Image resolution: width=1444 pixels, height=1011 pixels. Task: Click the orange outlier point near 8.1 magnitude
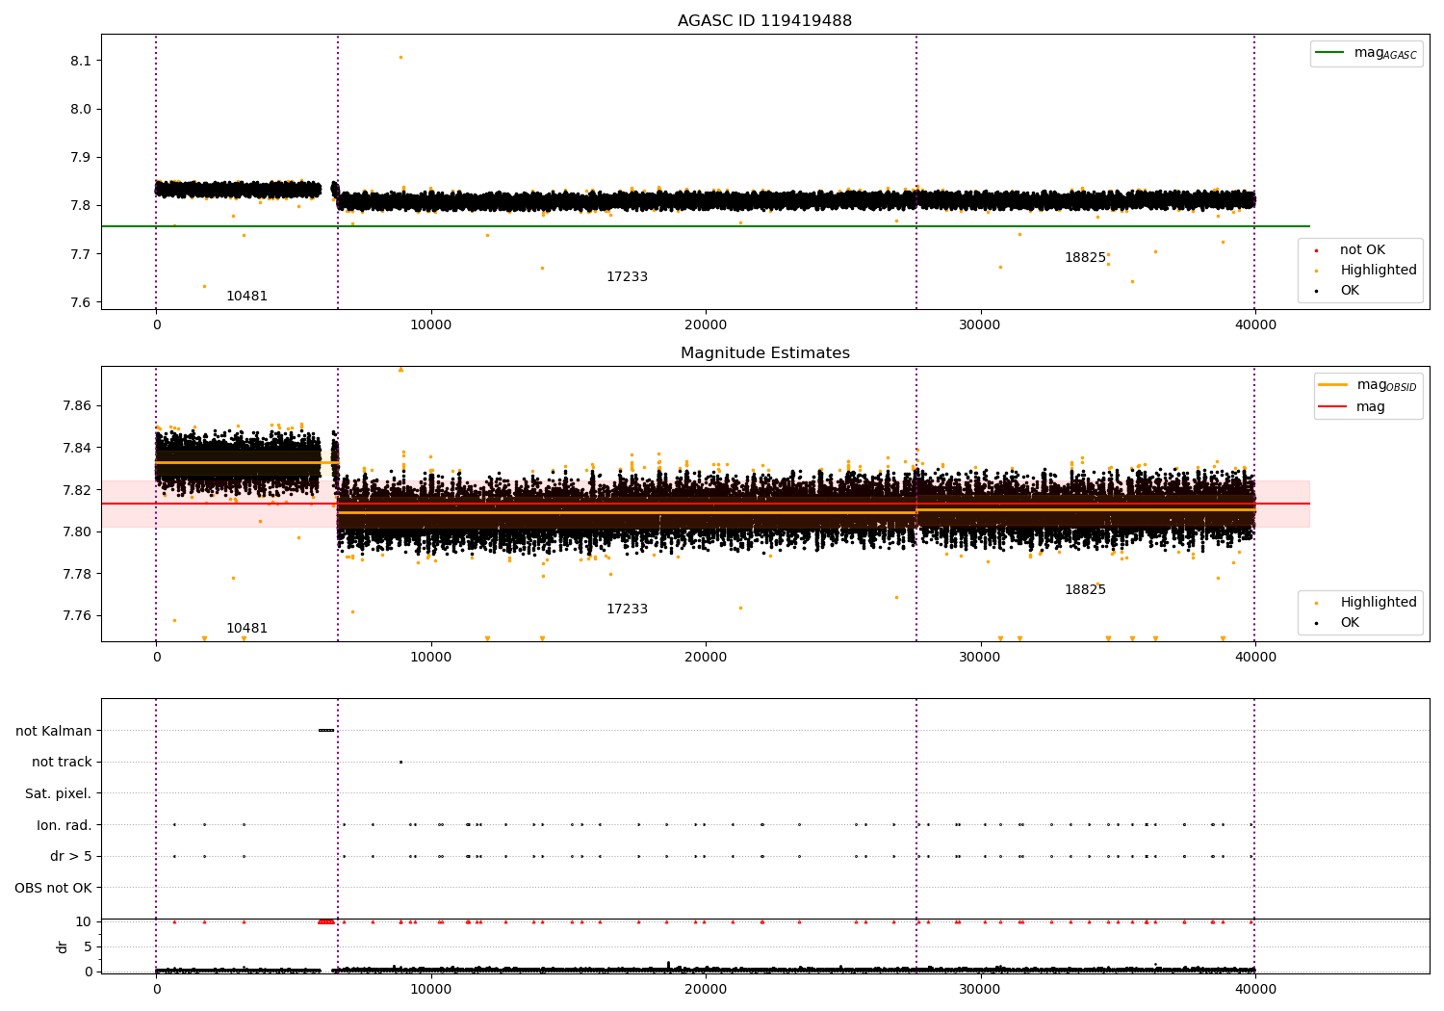point(400,57)
